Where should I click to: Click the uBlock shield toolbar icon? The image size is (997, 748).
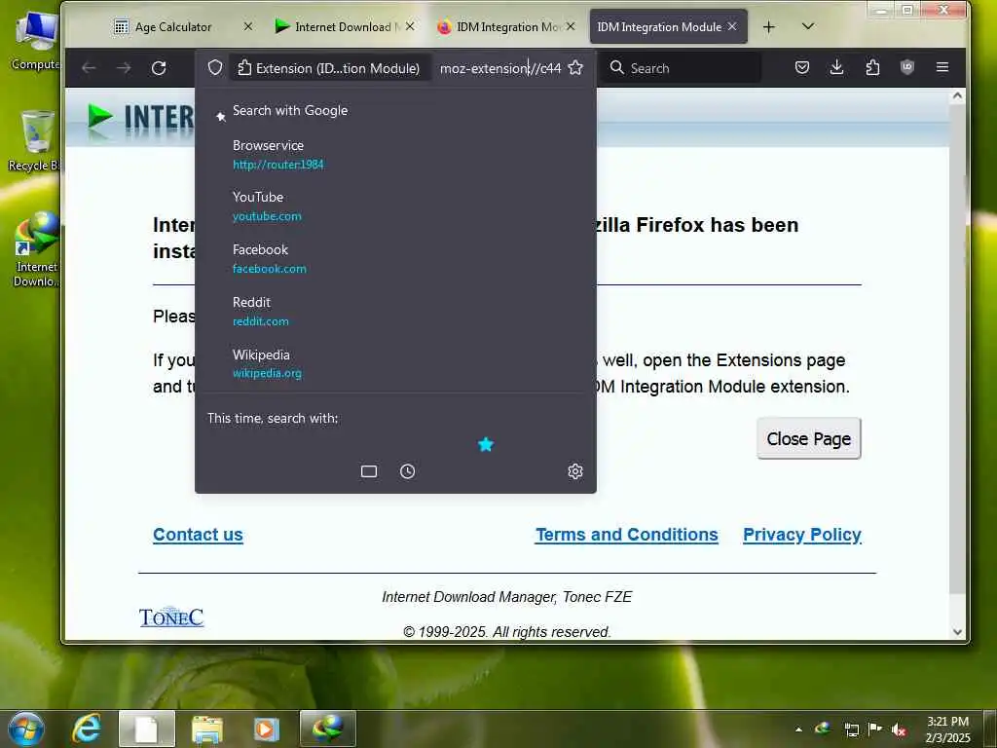point(907,67)
